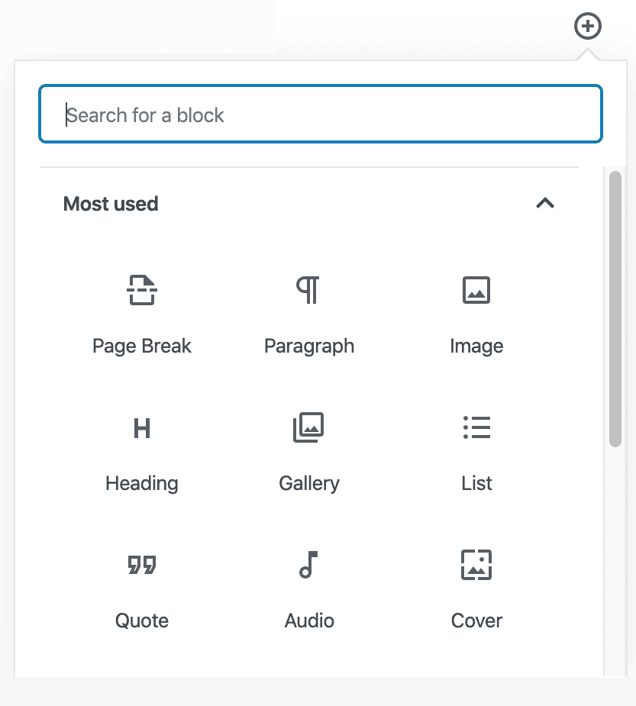
Task: Click the scrollbar on the right edge
Action: (x=616, y=305)
